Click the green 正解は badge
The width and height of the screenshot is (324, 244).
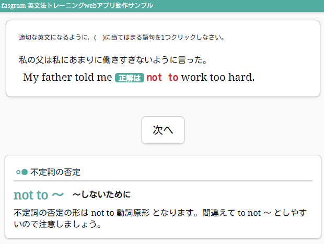(x=130, y=78)
